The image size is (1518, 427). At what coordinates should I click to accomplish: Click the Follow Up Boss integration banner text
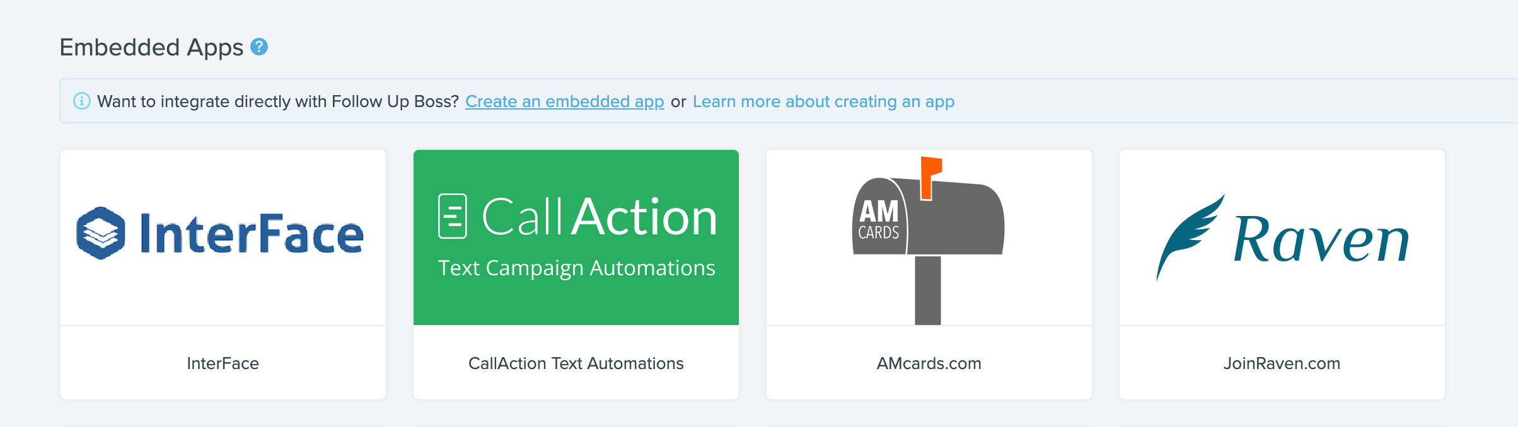(277, 101)
